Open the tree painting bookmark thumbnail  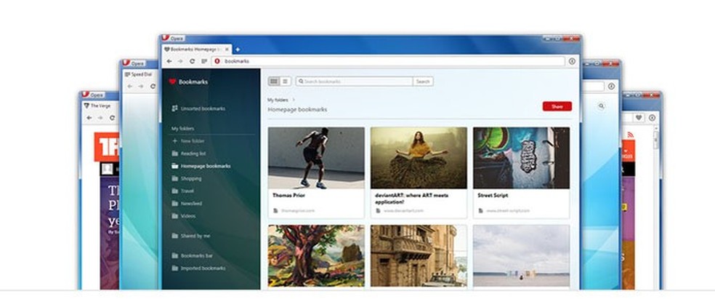[316, 255]
